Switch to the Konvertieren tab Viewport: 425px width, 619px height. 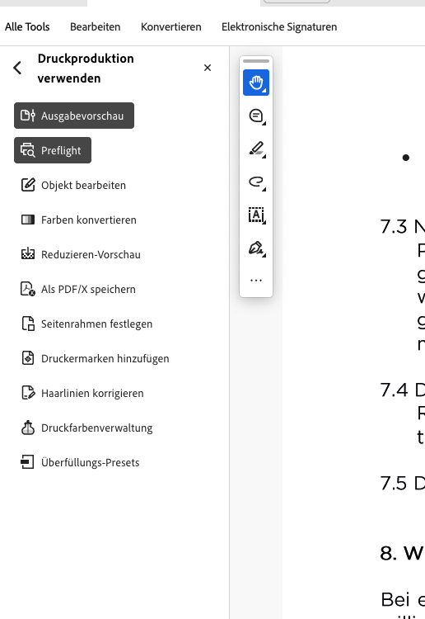tap(171, 27)
